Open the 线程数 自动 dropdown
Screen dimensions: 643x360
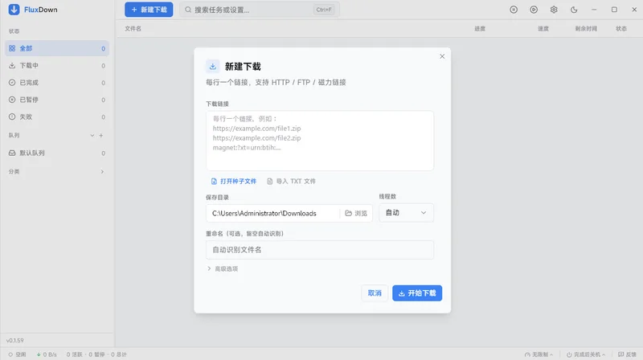pos(406,213)
